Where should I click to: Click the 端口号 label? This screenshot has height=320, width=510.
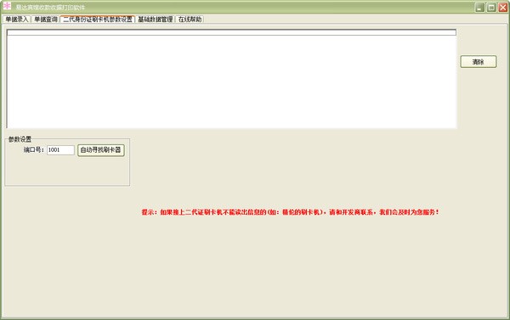tap(34, 149)
